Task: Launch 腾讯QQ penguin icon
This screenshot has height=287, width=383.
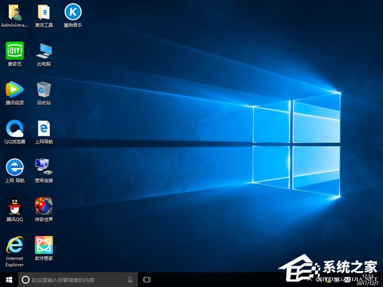Action: 14,206
